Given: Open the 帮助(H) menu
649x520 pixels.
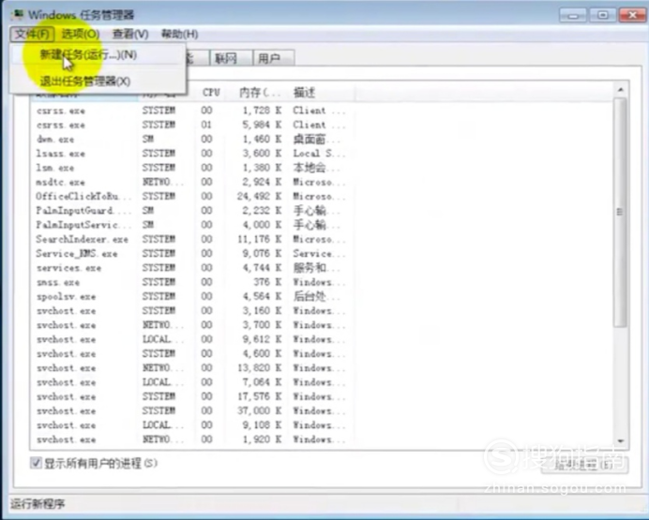Looking at the screenshot, I should pyautogui.click(x=179, y=34).
